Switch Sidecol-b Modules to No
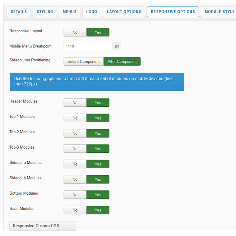Screen dimensions: 236x236 tap(75, 179)
